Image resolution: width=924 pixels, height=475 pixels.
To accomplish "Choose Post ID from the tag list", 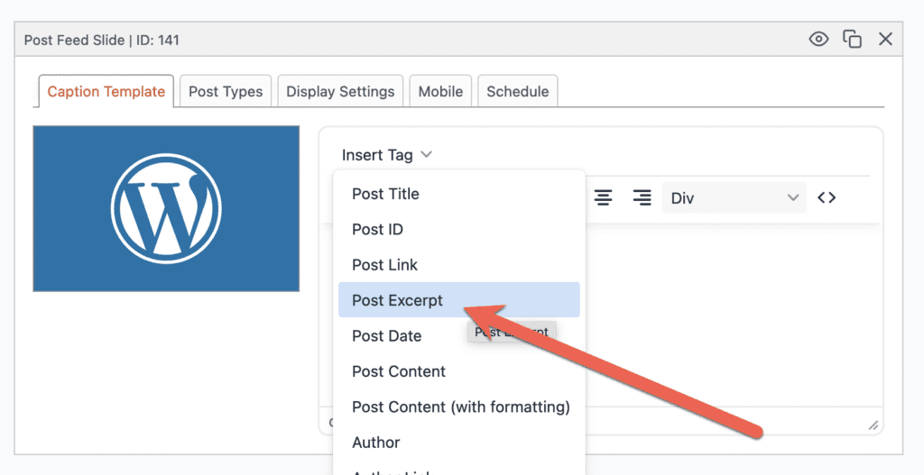I will [x=377, y=229].
